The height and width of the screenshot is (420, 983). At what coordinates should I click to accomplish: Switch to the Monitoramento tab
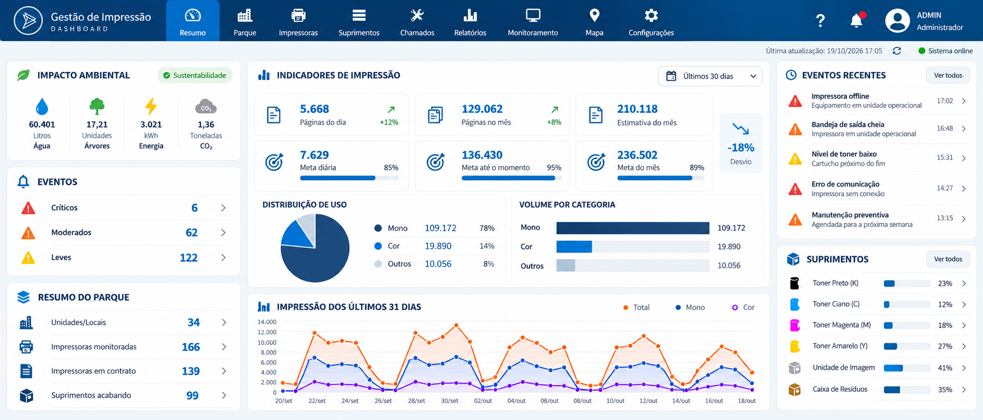(x=533, y=22)
